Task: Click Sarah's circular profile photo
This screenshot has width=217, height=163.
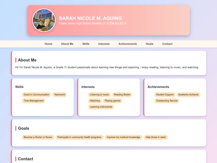Action: pos(44,20)
